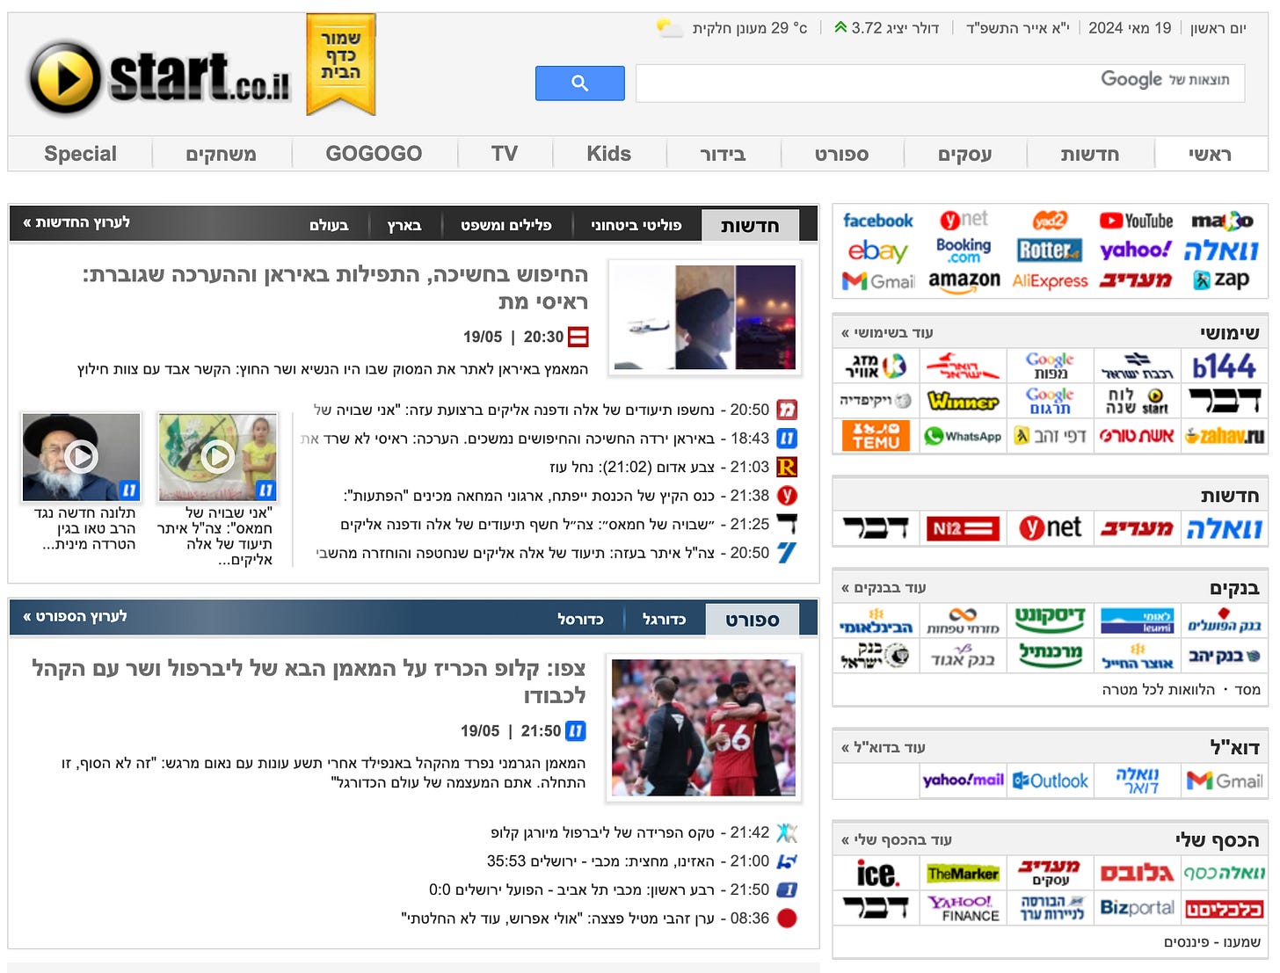The width and height of the screenshot is (1280, 973).
Task: Open the Raisi helicopter search headline
Action: [x=334, y=287]
